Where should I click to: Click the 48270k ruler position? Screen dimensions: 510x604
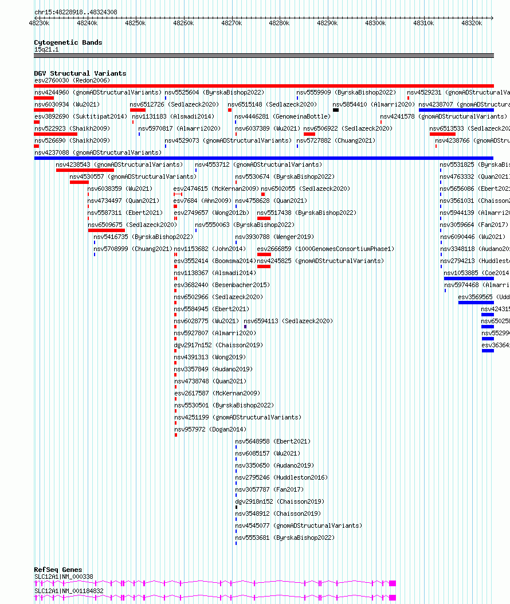232,23
